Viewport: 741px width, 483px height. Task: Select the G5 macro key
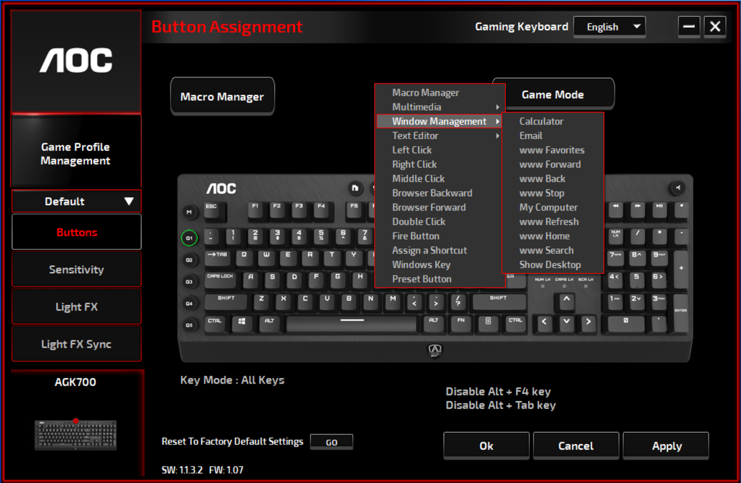[x=189, y=324]
